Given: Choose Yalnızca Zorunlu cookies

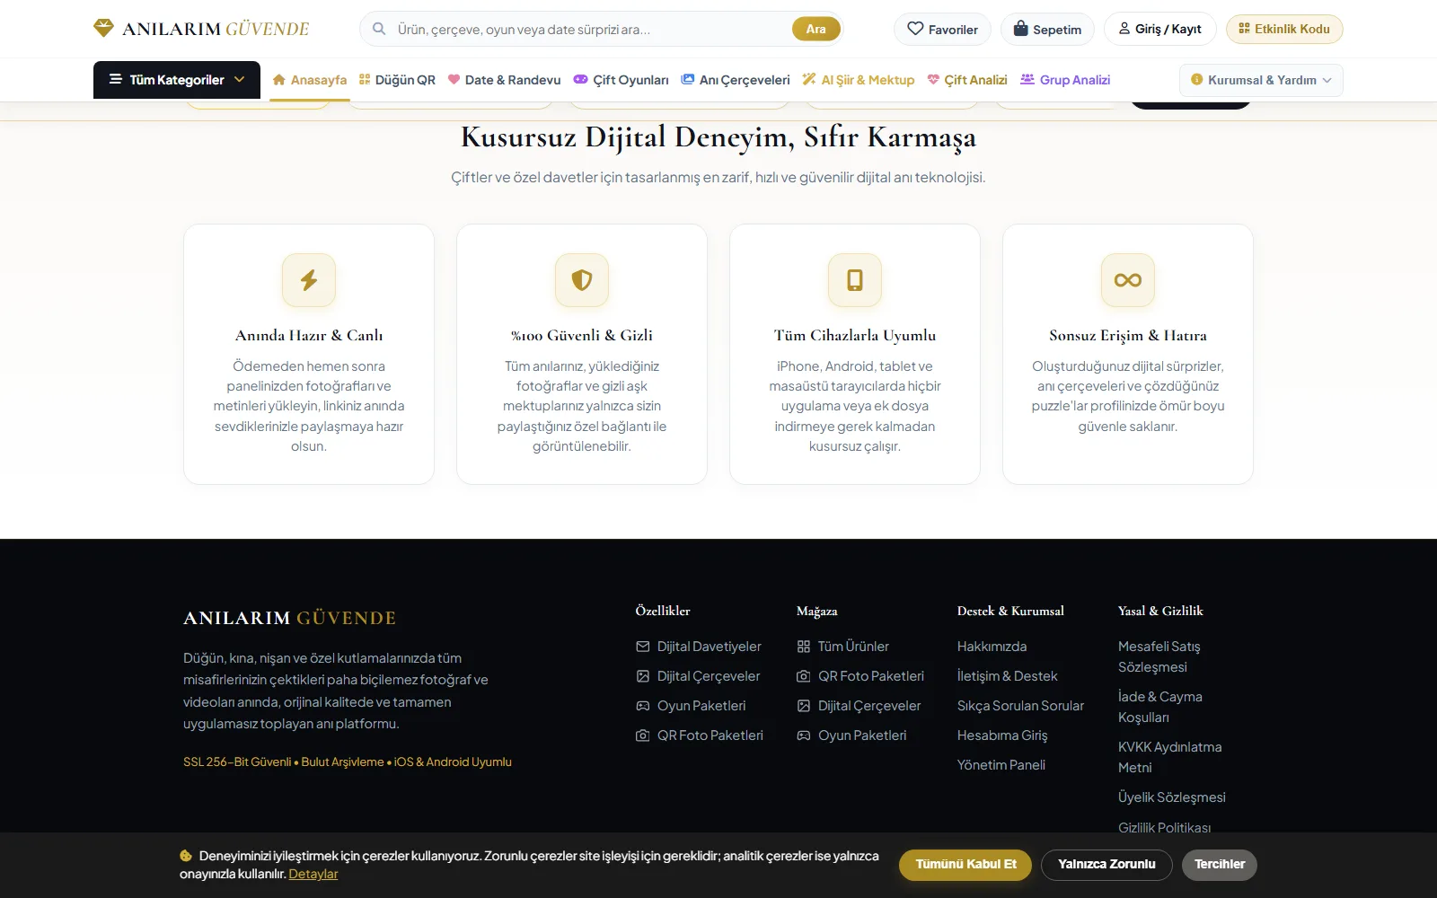Looking at the screenshot, I should point(1106,865).
